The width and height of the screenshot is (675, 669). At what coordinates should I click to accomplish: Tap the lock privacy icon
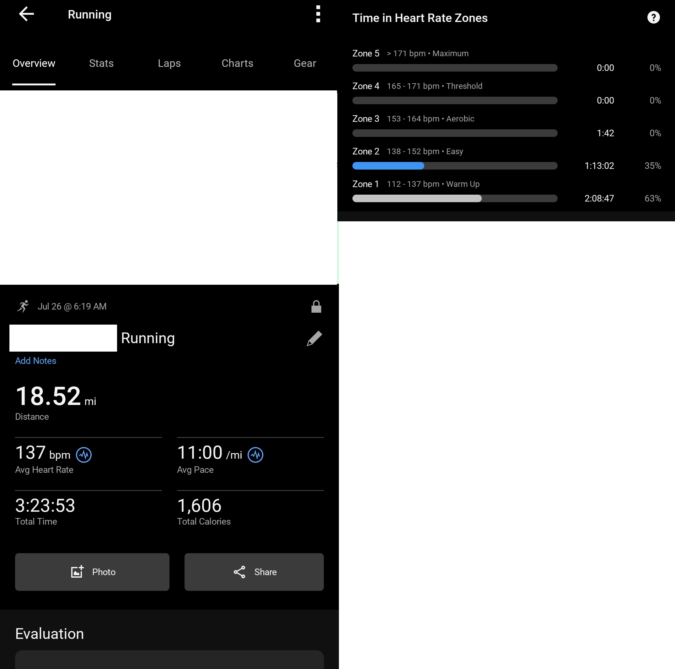316,306
